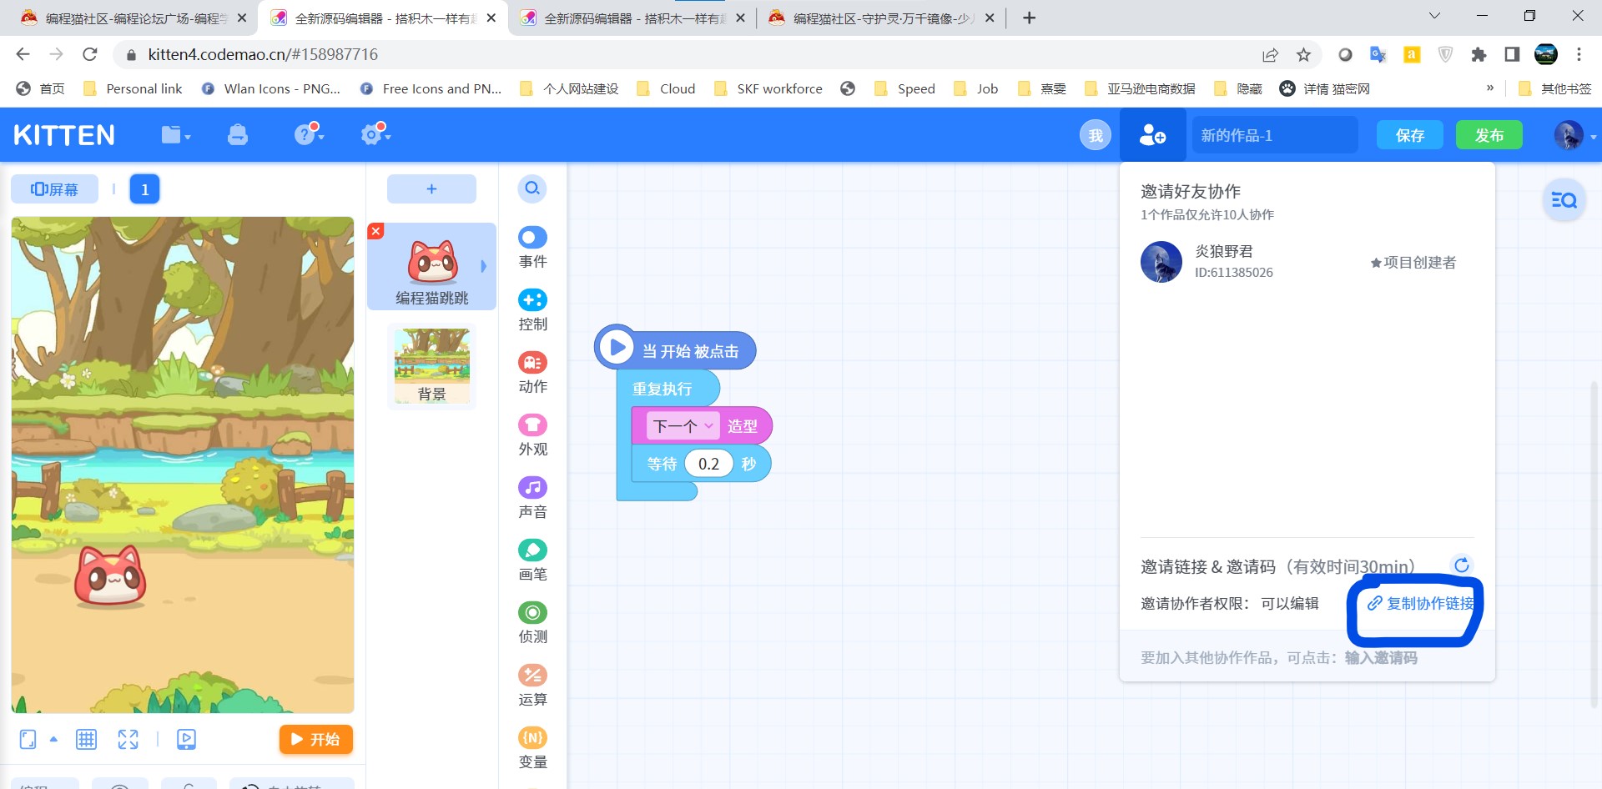
Task: Select the 动作 block category
Action: pos(532,373)
